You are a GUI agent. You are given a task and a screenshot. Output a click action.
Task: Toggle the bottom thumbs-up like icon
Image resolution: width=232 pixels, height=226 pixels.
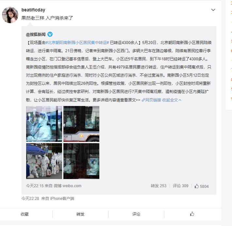[192, 214]
